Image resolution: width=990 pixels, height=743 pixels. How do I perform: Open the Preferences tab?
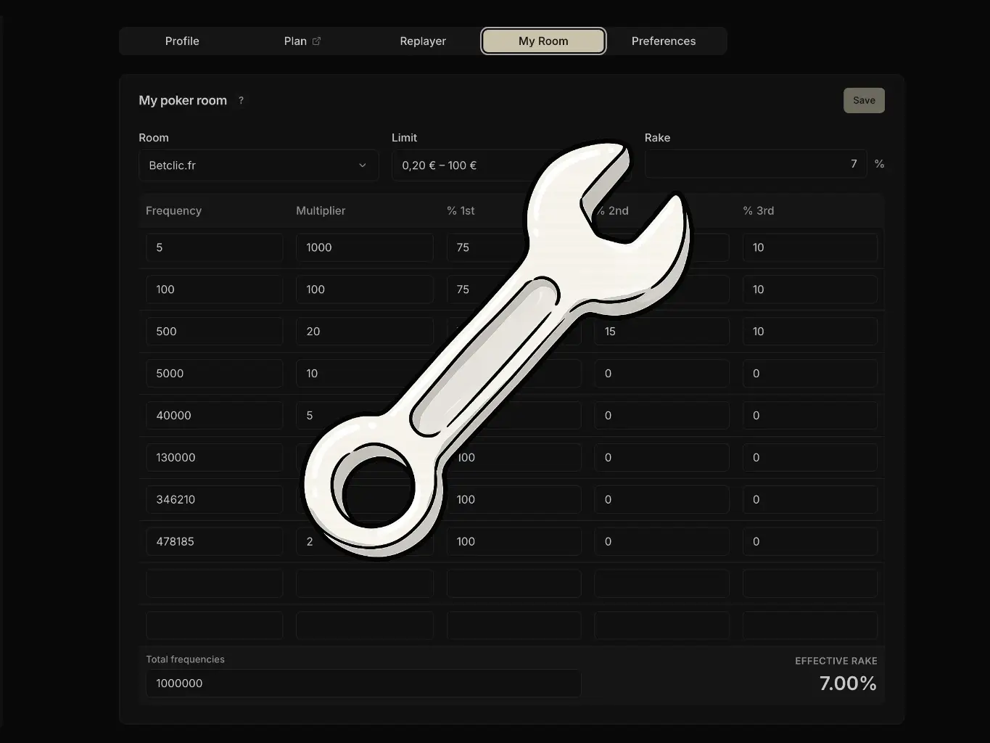(663, 41)
